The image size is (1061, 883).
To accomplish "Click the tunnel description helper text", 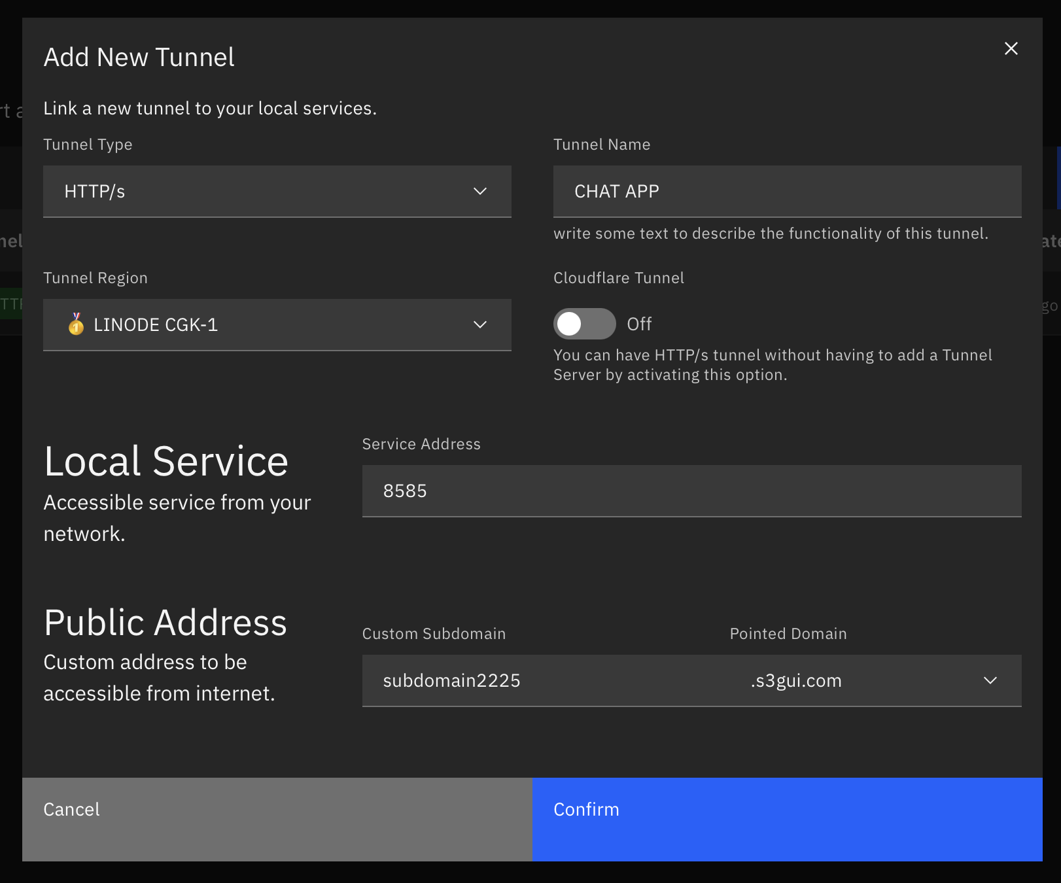I will (x=770, y=234).
